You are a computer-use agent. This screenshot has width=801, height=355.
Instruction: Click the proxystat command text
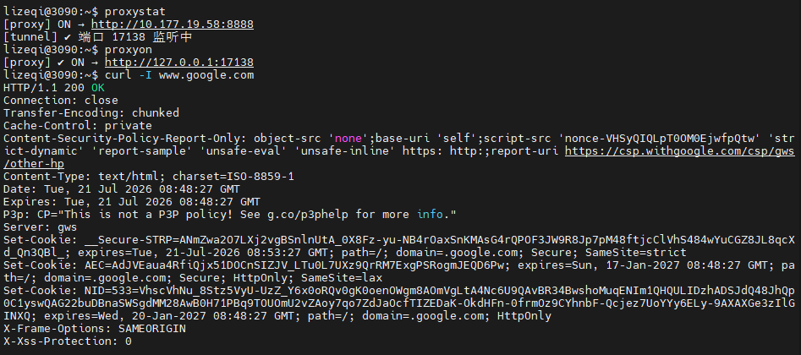134,12
